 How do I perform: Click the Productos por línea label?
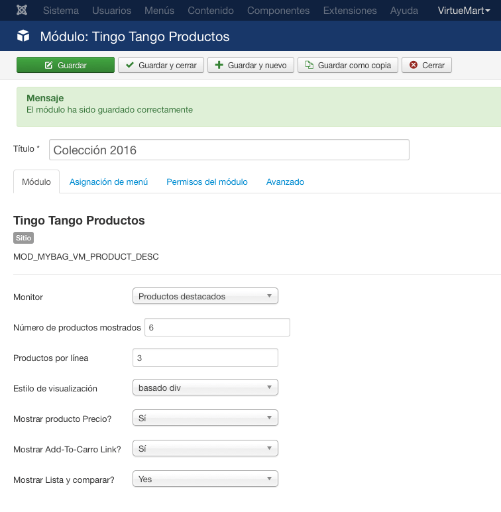(x=50, y=358)
